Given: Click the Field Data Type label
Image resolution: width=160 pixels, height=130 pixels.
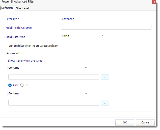Looking at the screenshot, I should (15, 37).
